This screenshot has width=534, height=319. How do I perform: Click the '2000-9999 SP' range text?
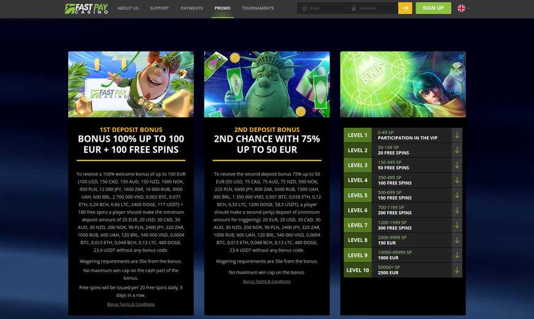coord(392,237)
